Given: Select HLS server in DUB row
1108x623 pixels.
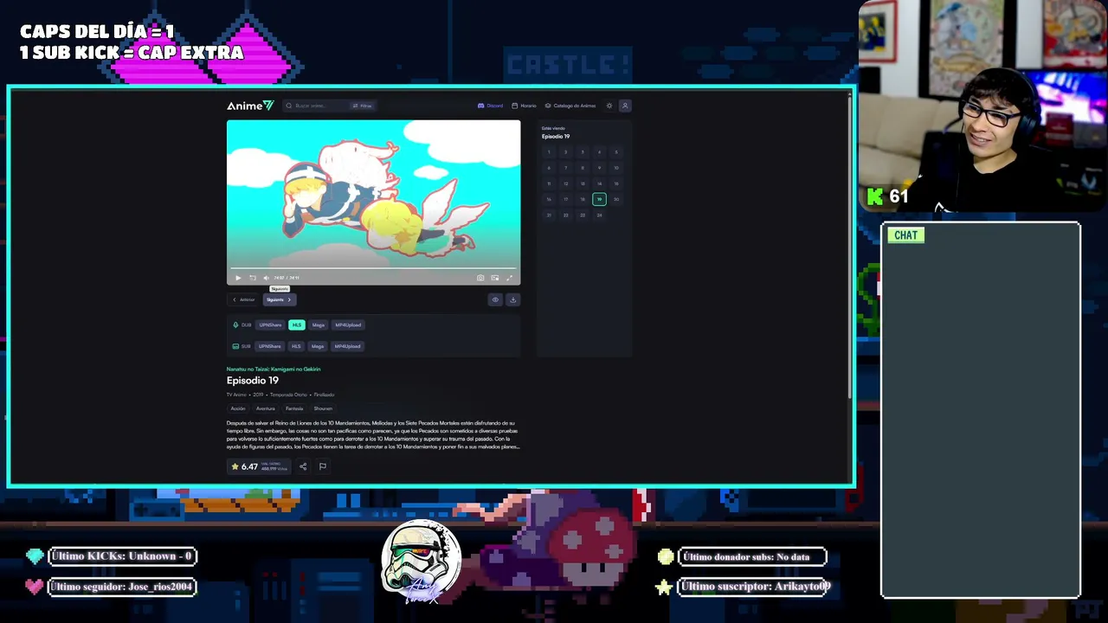Looking at the screenshot, I should click(297, 324).
